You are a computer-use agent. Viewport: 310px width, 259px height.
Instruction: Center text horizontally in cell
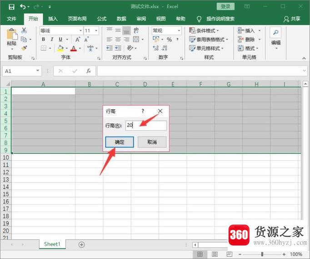(x=118, y=39)
